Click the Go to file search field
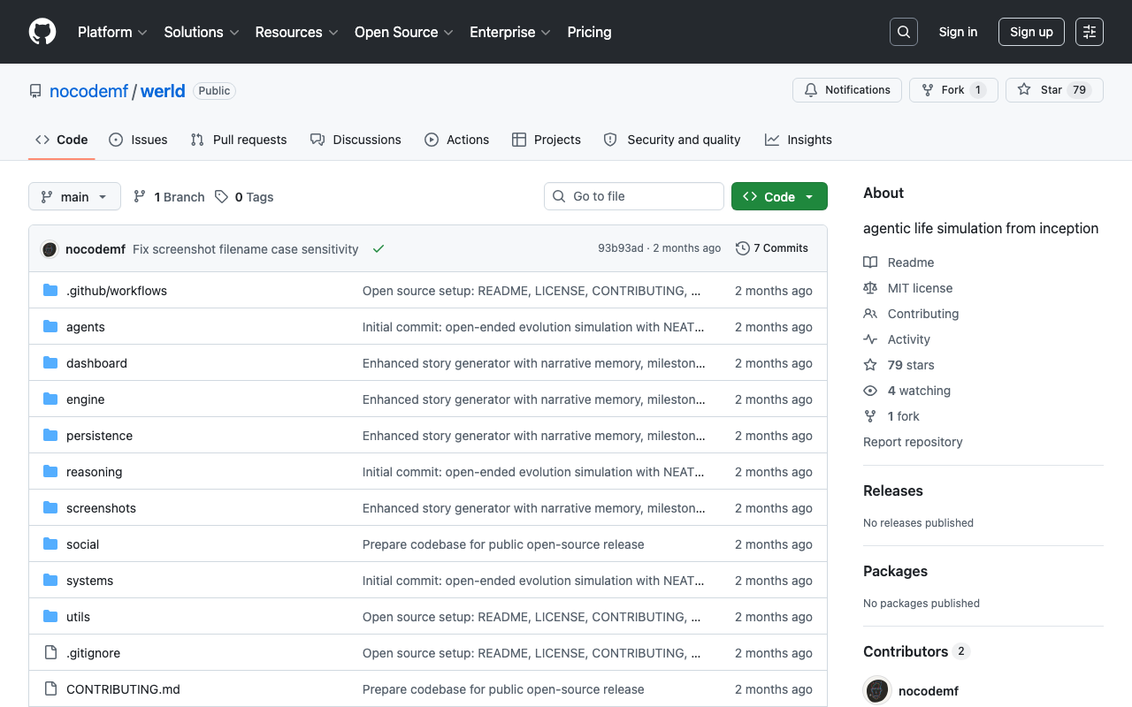1132x707 pixels. tap(634, 196)
